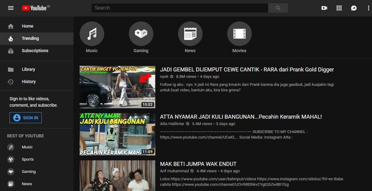Click the '4.4M views' text
372x191 pixels.
click(206, 171)
